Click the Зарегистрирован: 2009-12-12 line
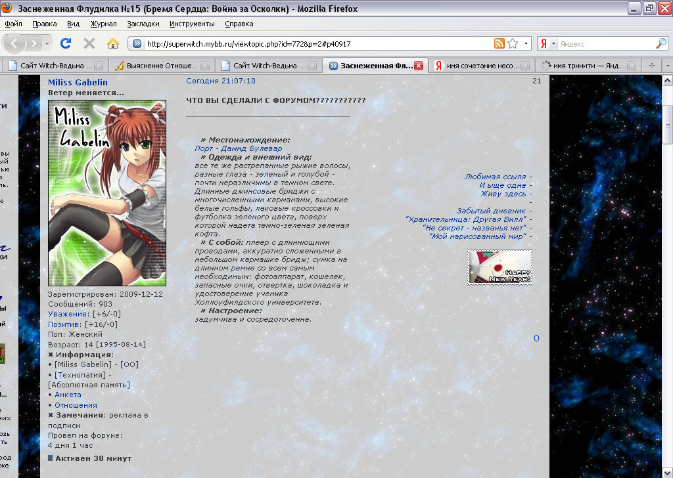Image resolution: width=673 pixels, height=478 pixels. (105, 294)
